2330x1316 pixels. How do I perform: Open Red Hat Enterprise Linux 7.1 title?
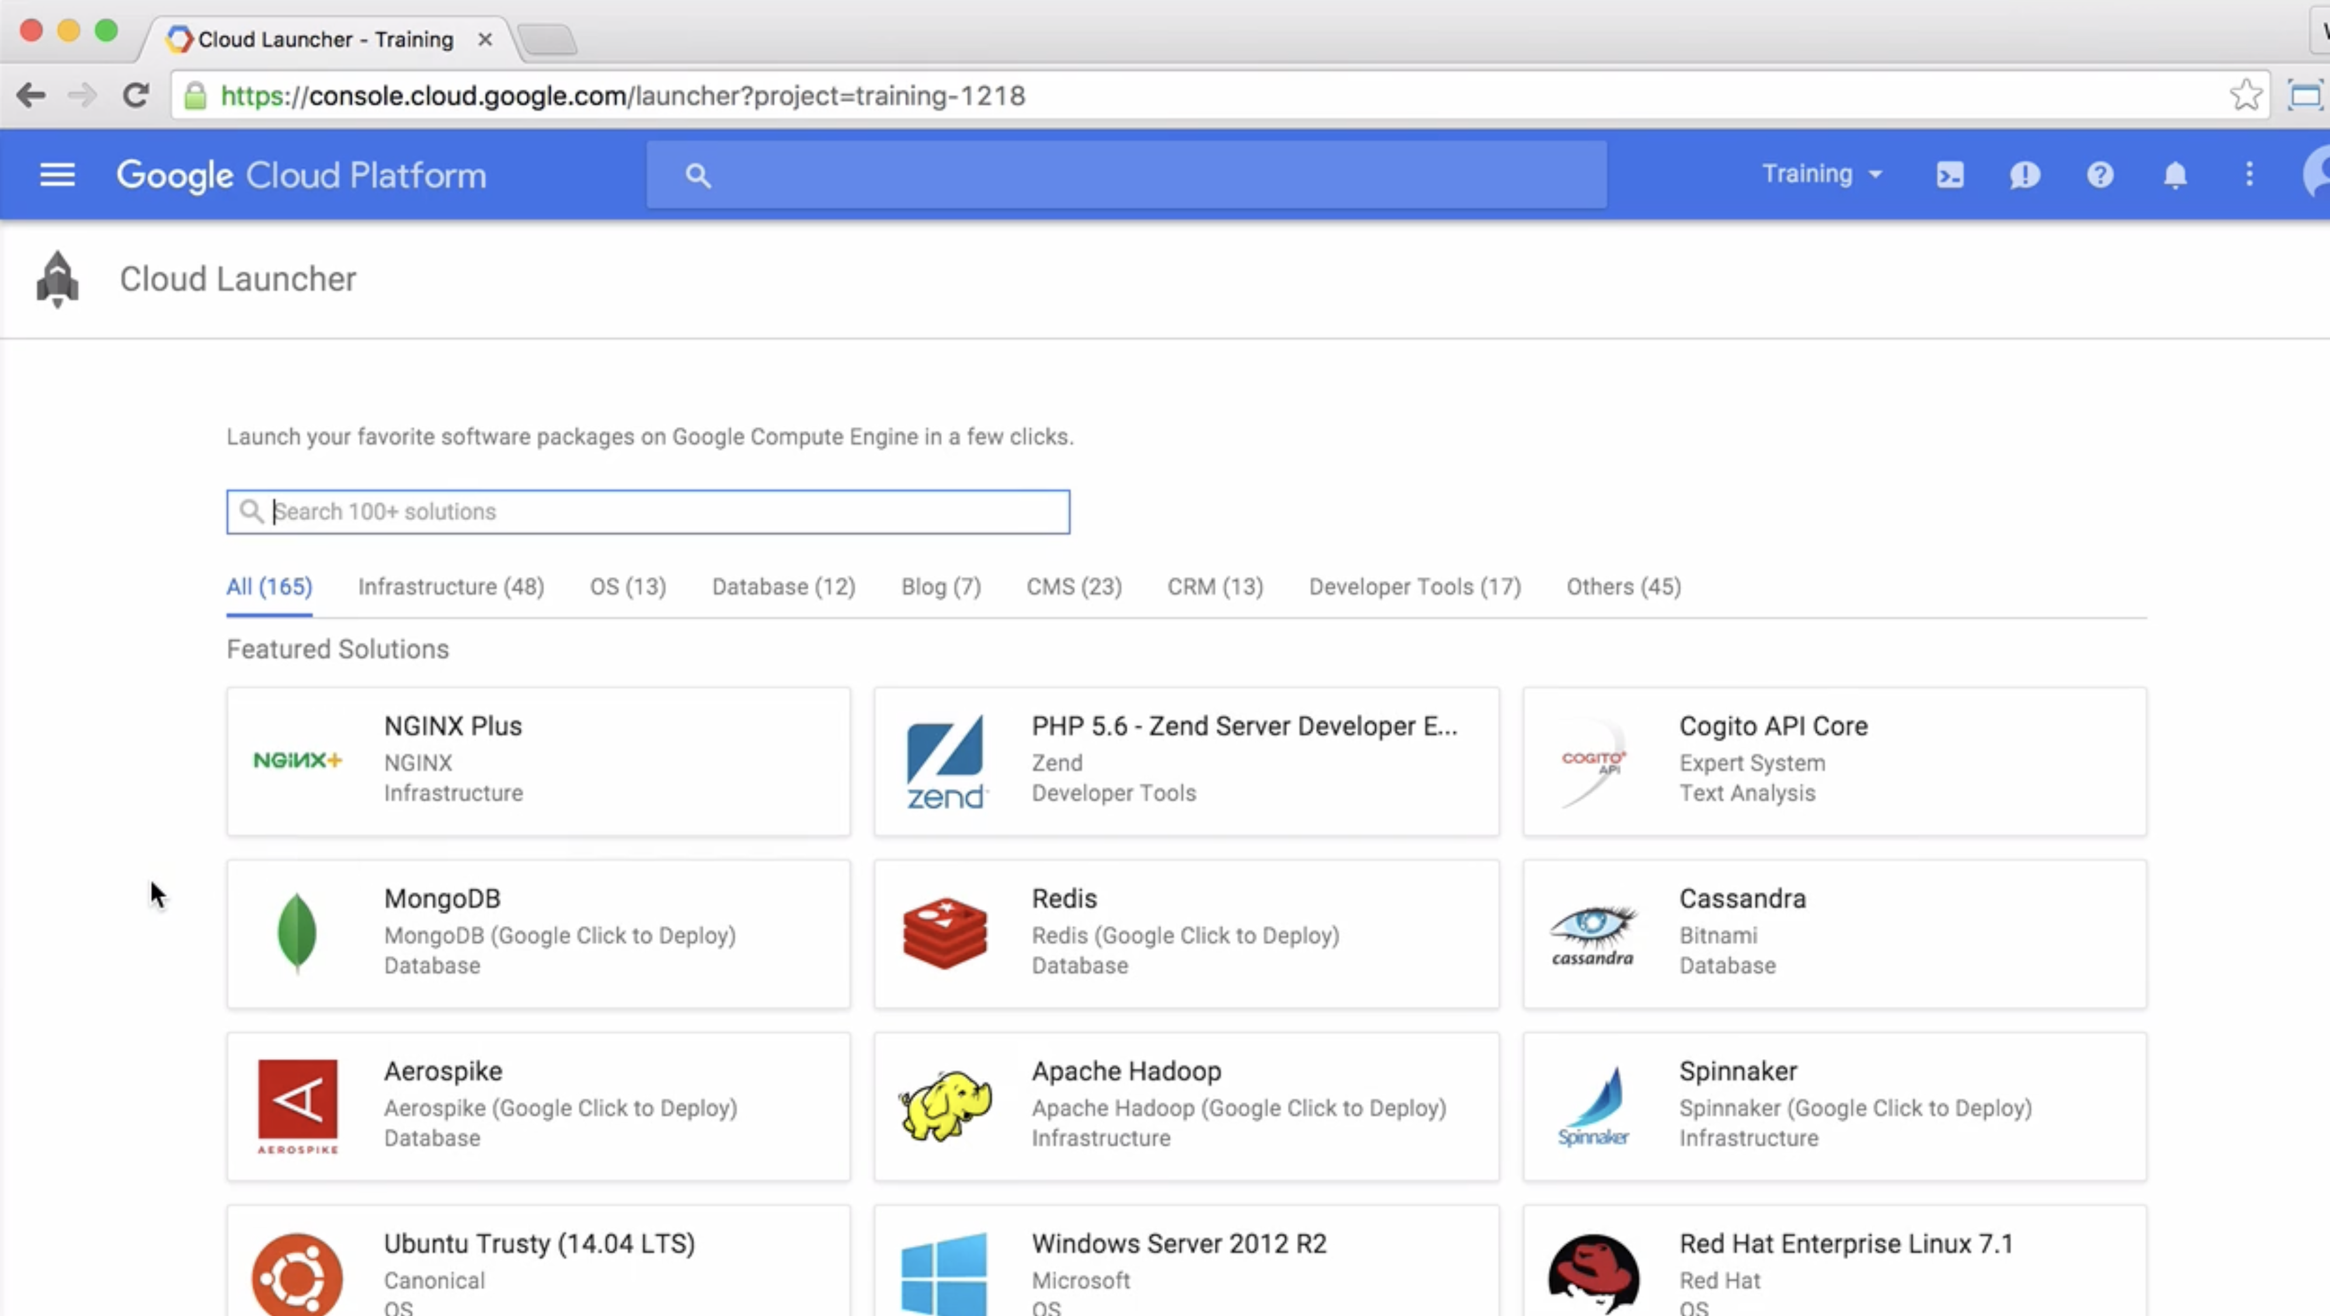(1847, 1245)
